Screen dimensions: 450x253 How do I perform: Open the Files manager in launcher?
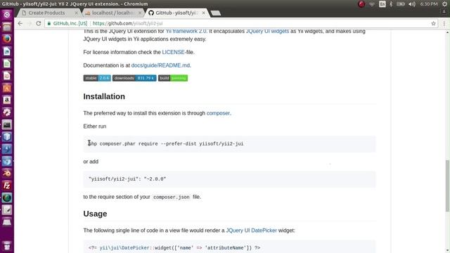[x=7, y=27]
